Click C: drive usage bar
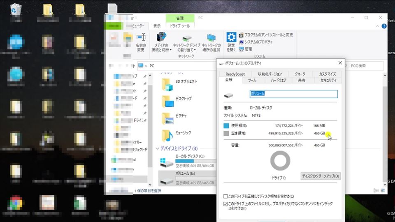 195,161
